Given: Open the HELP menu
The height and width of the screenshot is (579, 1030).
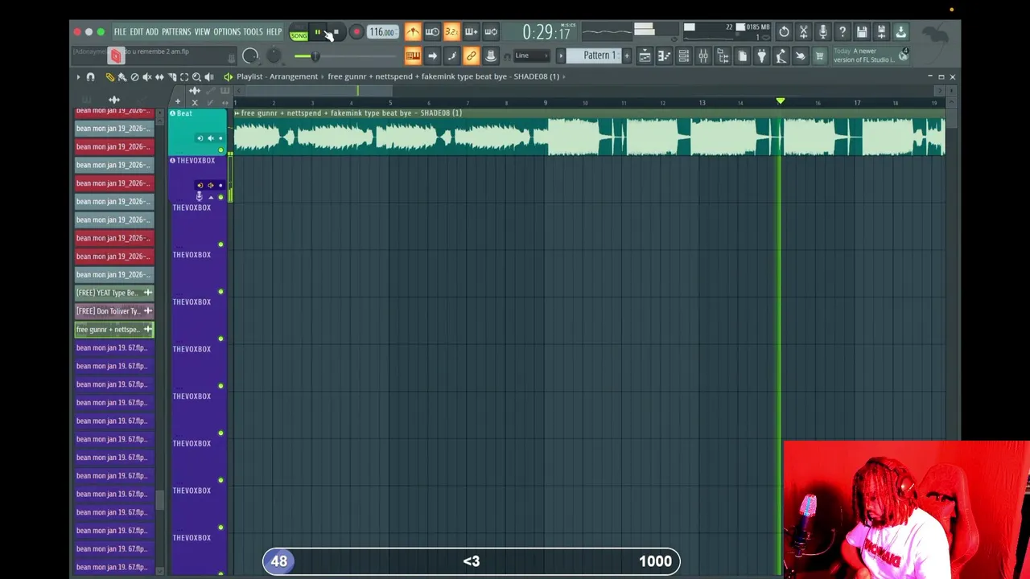Looking at the screenshot, I should click(274, 32).
